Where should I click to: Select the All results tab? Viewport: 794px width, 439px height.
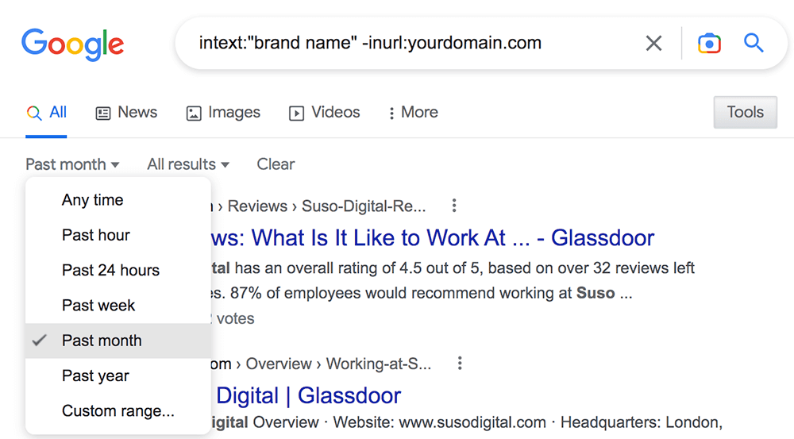pyautogui.click(x=46, y=113)
